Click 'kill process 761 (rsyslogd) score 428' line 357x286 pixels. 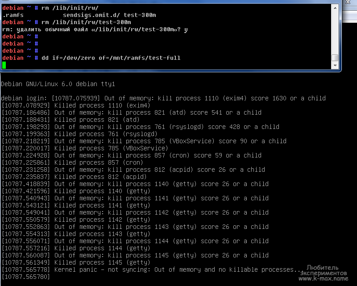[141, 127]
